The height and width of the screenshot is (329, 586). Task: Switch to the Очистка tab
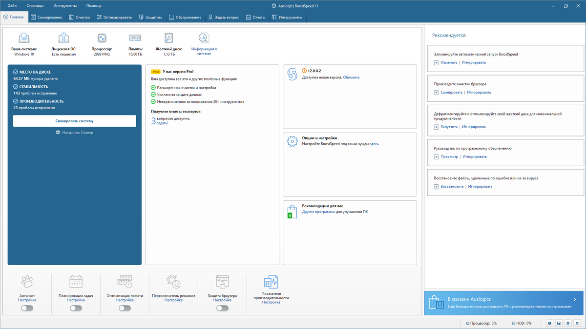[80, 17]
